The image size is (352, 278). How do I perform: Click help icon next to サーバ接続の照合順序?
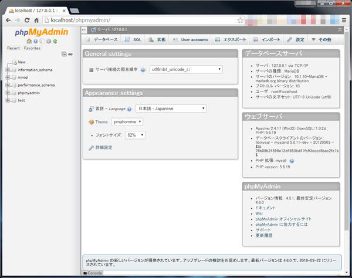pyautogui.click(x=143, y=70)
